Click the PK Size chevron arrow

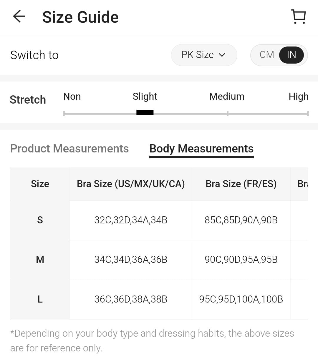tap(222, 55)
